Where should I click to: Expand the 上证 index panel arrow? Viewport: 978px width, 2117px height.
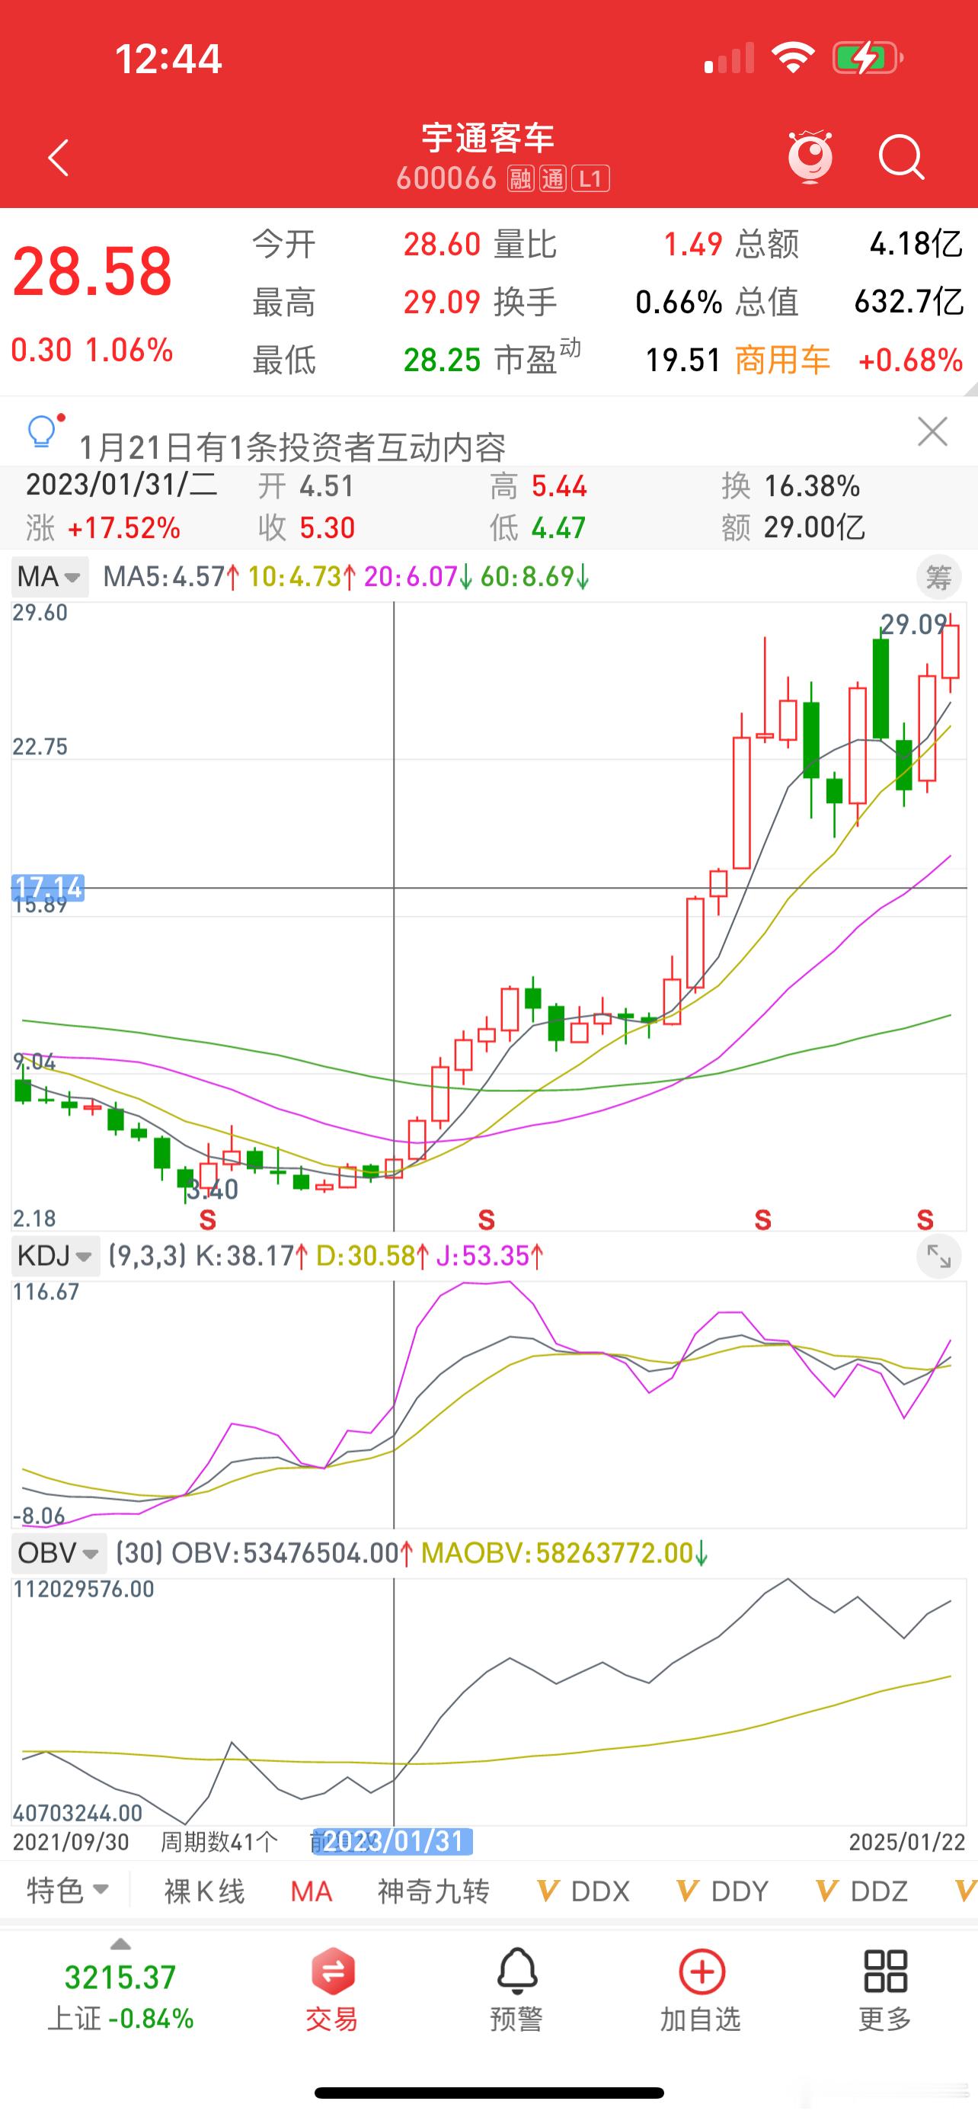pos(120,1945)
